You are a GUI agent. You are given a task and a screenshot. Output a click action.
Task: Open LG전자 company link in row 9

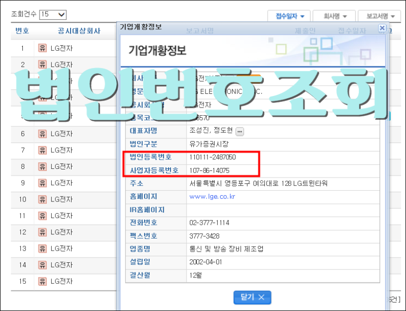(x=61, y=183)
